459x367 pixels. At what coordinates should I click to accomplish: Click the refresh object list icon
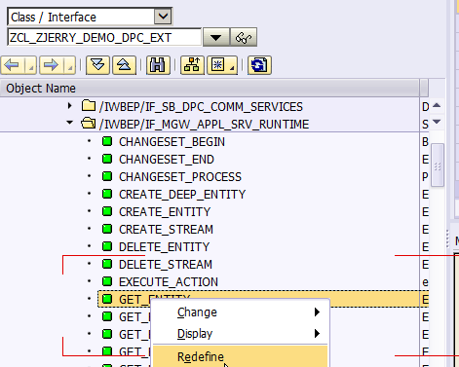pyautogui.click(x=259, y=65)
